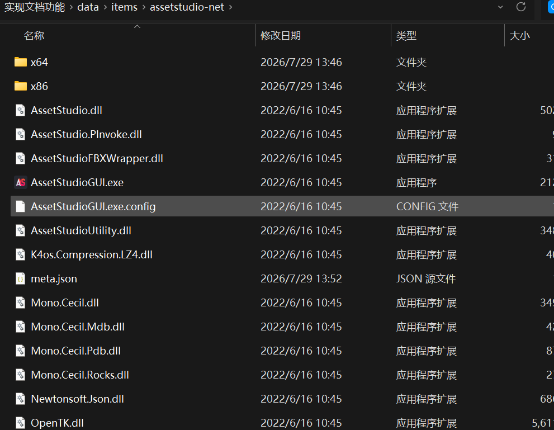The image size is (554, 430).
Task: Select the OpenTK.dll file icon
Action: tap(21, 423)
